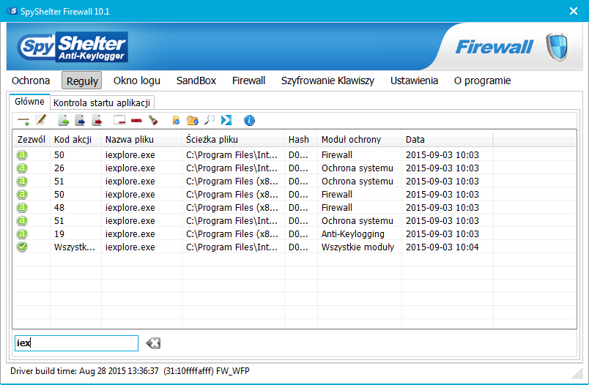Sort by Kod akcji column header
This screenshot has width=589, height=385.
pos(75,140)
